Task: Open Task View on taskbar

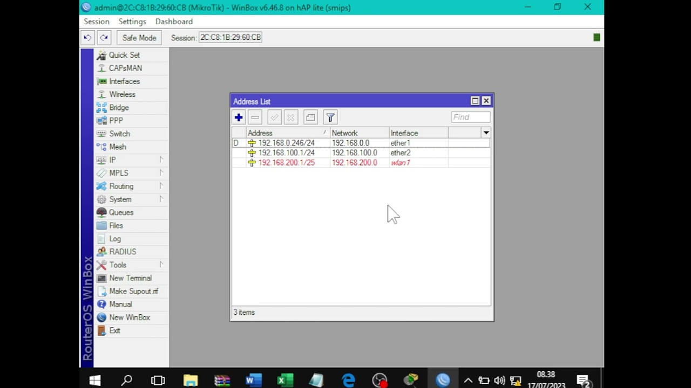Action: pyautogui.click(x=158, y=380)
